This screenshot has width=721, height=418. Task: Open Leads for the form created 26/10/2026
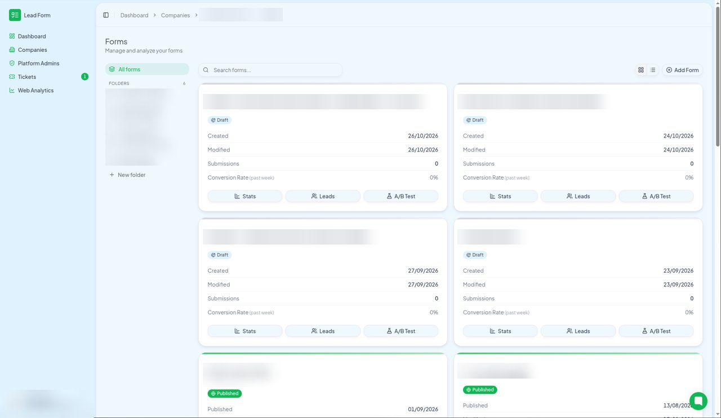[x=323, y=196]
